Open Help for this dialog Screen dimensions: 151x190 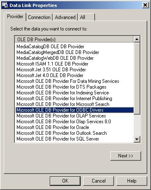[132, 181]
